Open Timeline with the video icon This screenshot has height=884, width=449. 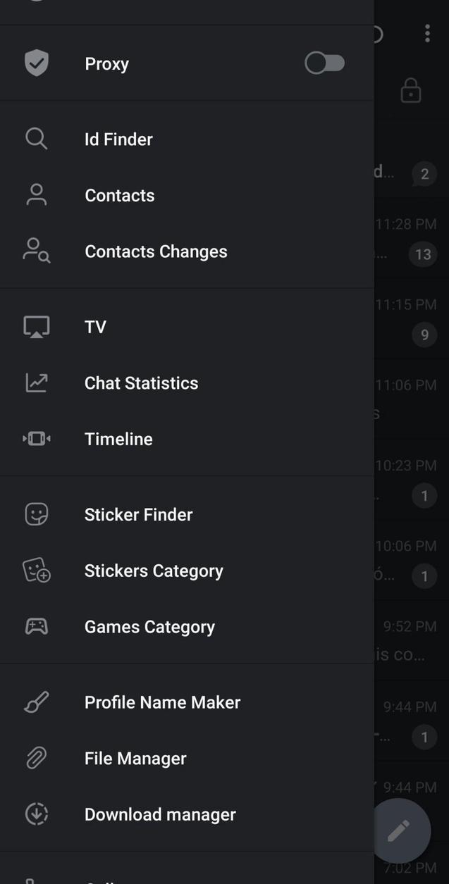(x=35, y=439)
